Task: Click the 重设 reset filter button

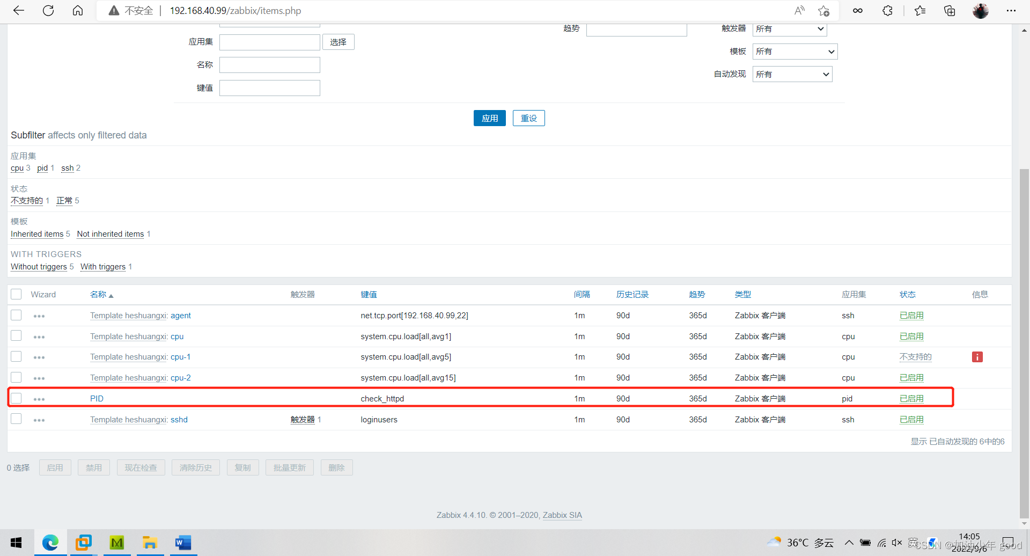Action: pos(529,118)
